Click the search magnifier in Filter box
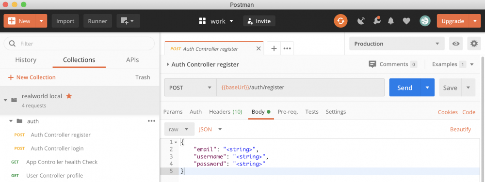 click(13, 44)
